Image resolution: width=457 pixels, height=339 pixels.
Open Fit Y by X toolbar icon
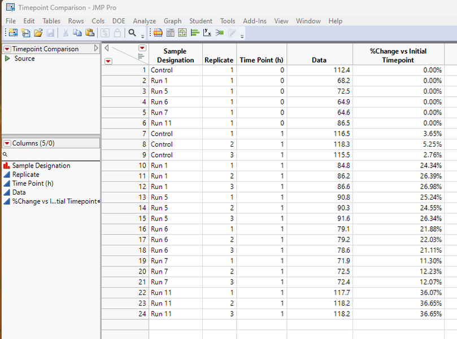coord(207,33)
